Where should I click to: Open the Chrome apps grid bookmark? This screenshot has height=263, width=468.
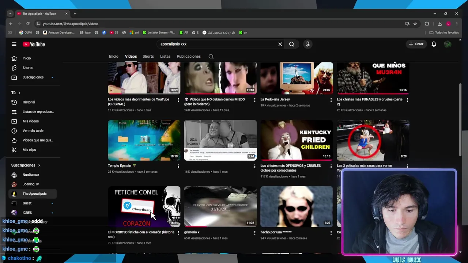point(10,33)
